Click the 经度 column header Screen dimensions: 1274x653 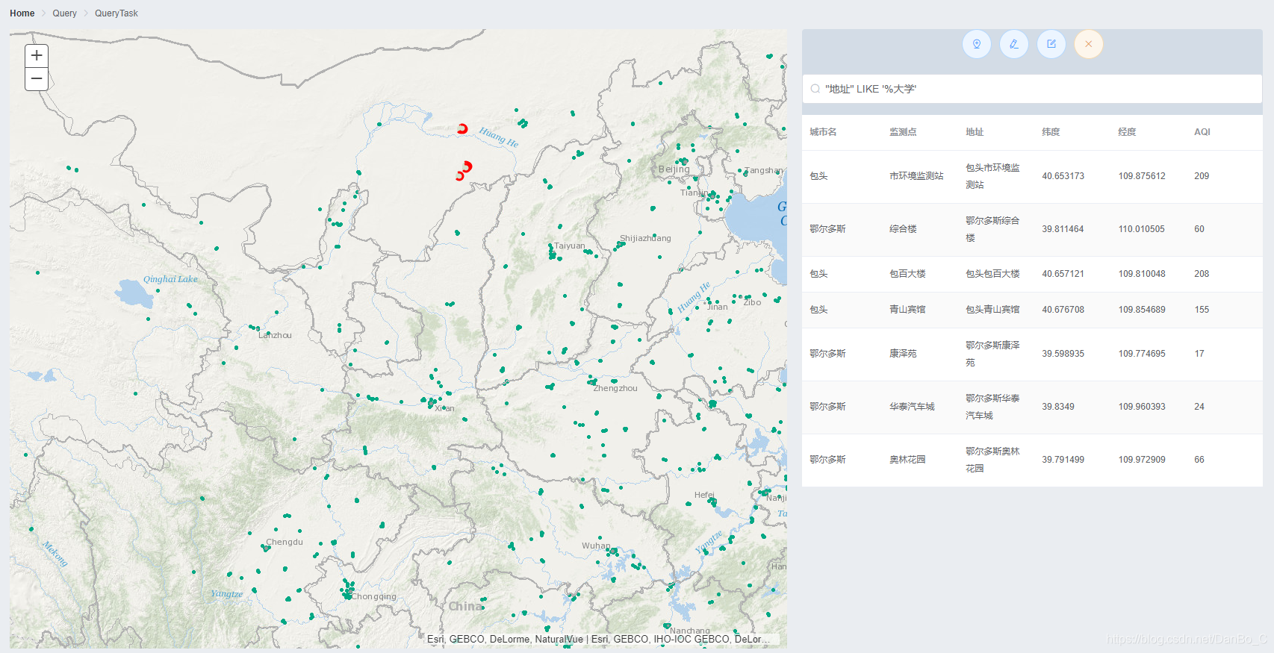tap(1127, 132)
